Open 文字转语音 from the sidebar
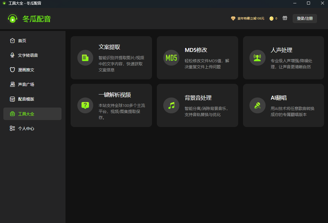Image resolution: width=328 pixels, height=223 pixels. [28, 55]
